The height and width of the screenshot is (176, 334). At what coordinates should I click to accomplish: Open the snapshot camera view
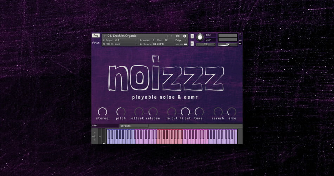(x=178, y=36)
